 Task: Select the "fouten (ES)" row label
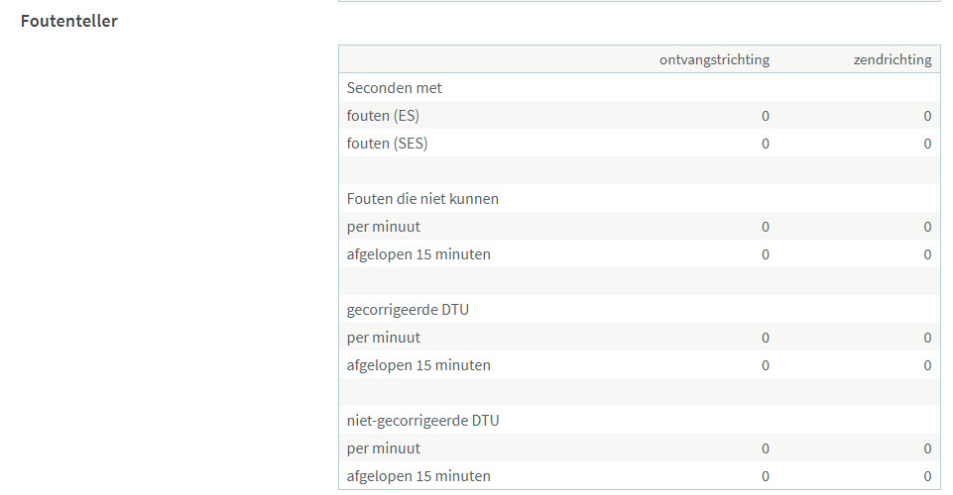tap(383, 116)
